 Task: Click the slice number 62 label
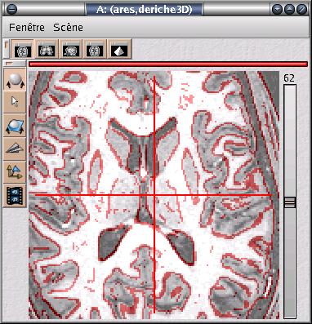[x=289, y=78]
